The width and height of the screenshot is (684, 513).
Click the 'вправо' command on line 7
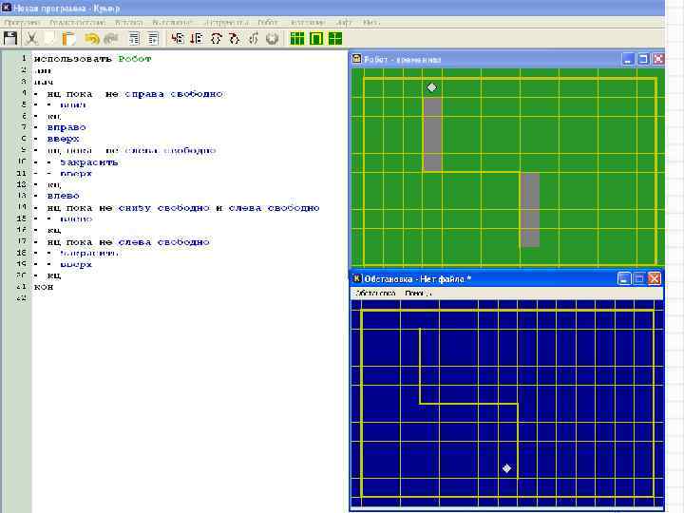[66, 127]
